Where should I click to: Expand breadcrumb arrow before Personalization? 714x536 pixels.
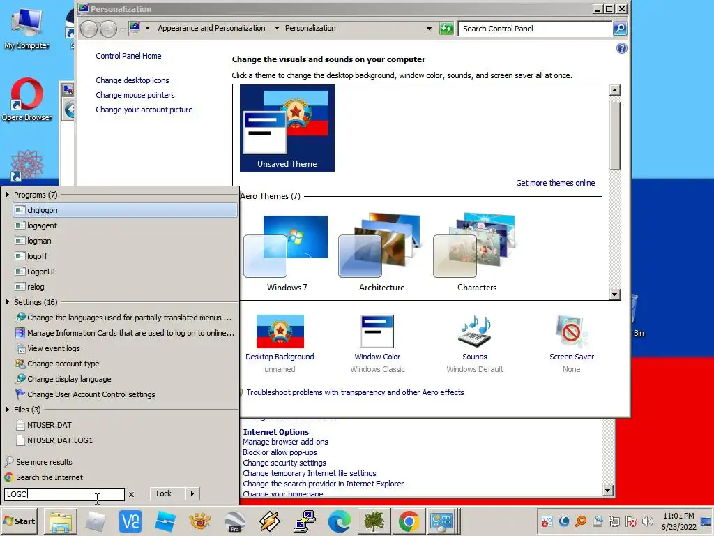(277, 28)
